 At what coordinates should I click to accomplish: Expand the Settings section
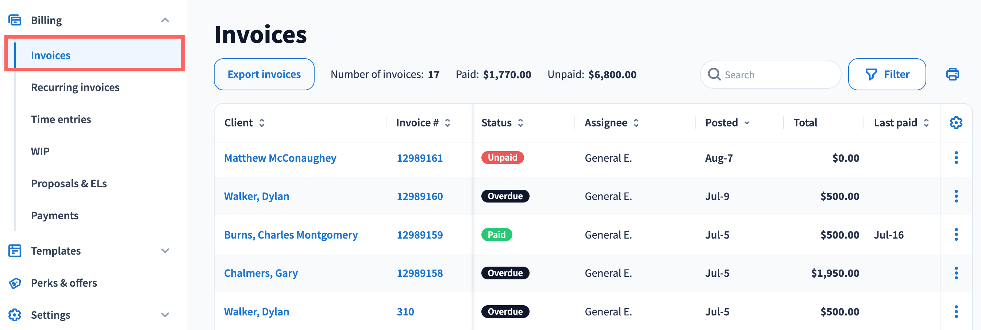coord(165,315)
